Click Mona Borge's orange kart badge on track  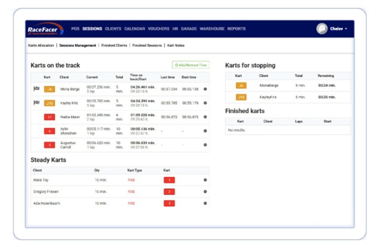(50, 89)
